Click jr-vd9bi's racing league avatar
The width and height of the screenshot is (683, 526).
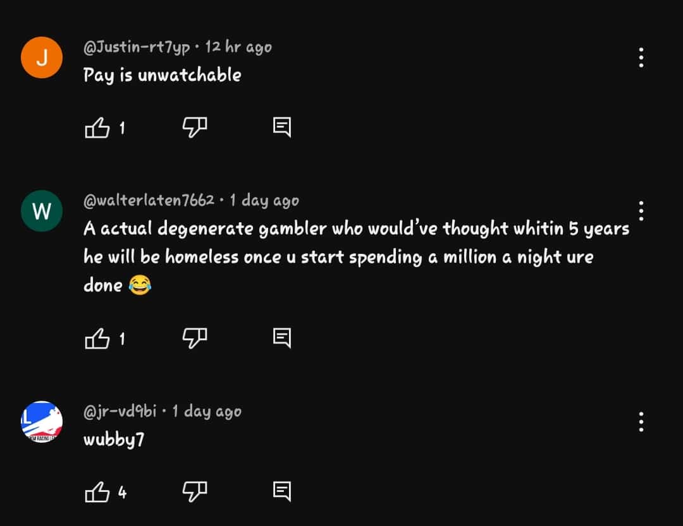click(x=42, y=421)
